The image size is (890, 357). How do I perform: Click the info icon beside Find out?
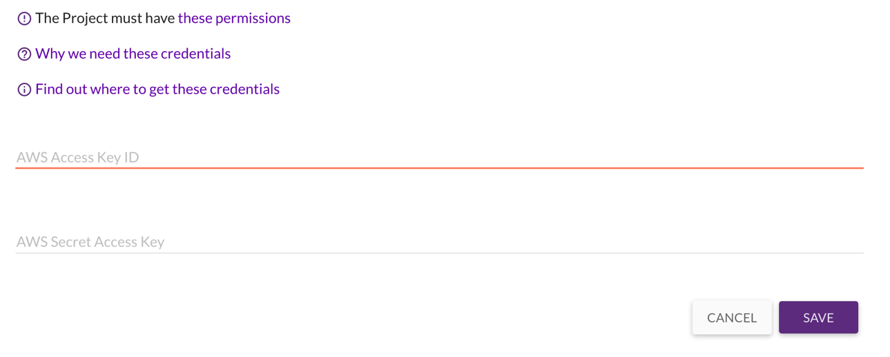[x=24, y=90]
